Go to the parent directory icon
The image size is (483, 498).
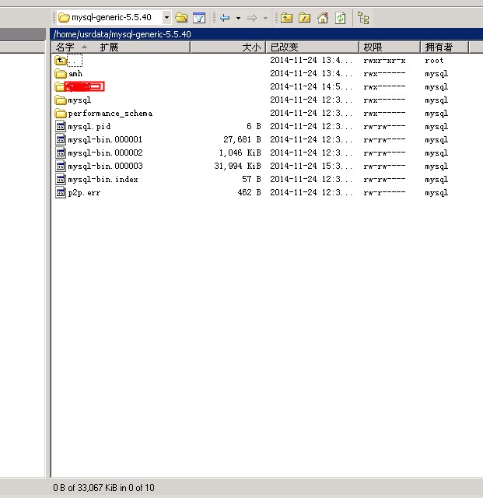(x=286, y=17)
